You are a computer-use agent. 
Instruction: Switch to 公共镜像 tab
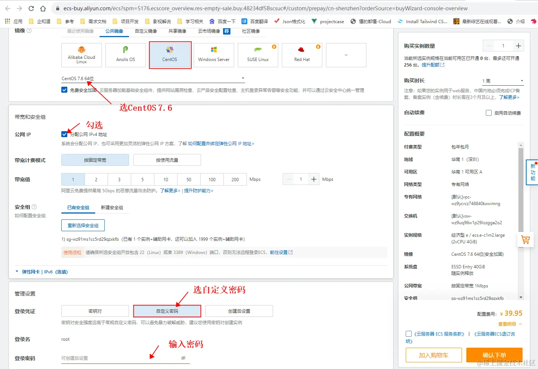(x=114, y=31)
